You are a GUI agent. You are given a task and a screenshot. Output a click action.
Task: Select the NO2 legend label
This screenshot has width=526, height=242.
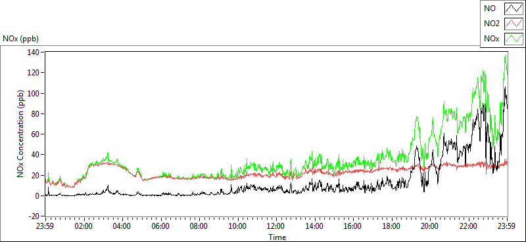coord(492,24)
